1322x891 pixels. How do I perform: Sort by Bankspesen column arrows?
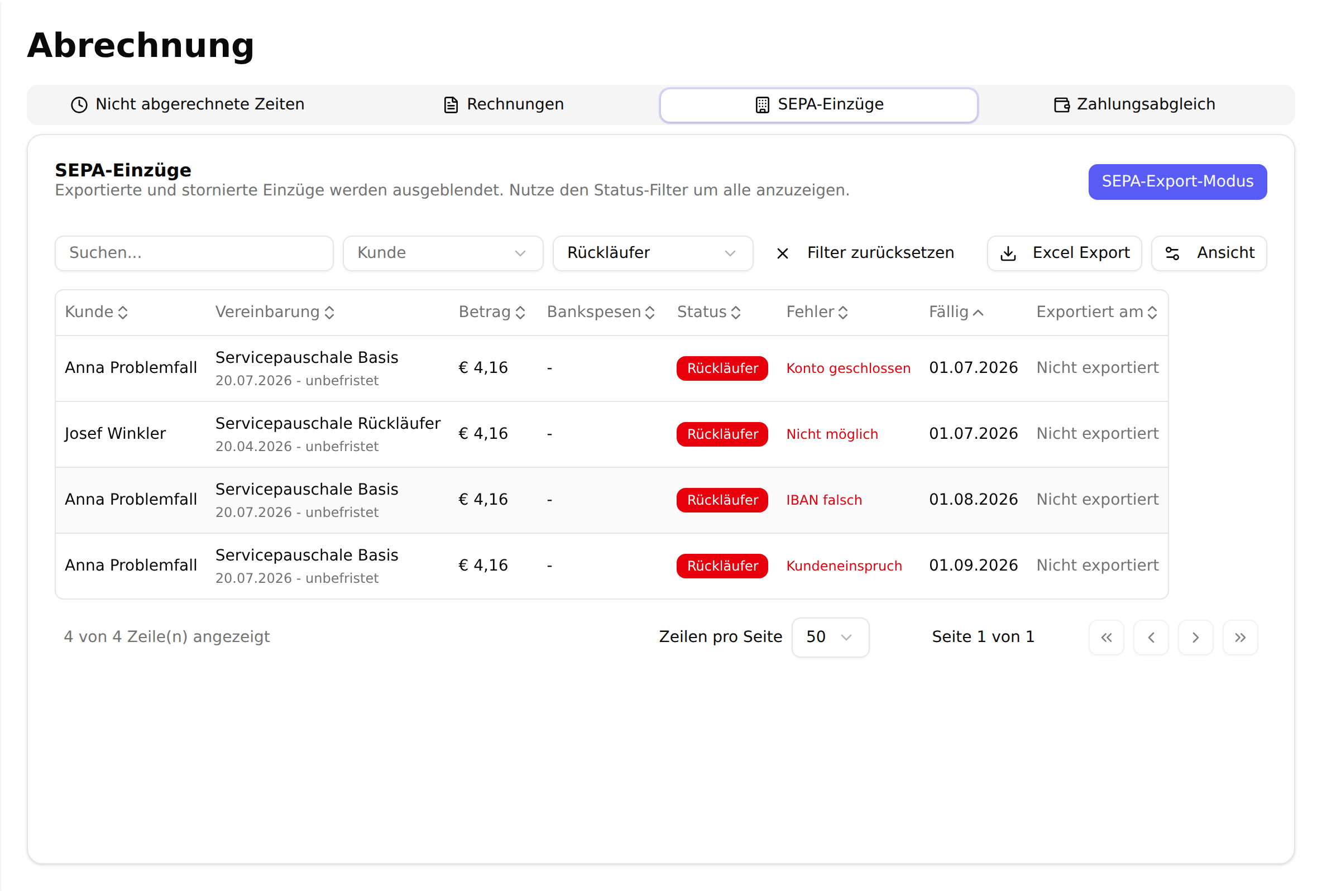[650, 312]
